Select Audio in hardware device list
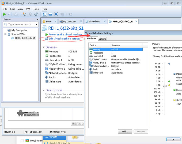Screen dimensions: 182x144 116,69
